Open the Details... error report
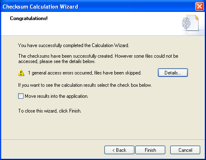The height and width of the screenshot is (160, 206). (173, 73)
